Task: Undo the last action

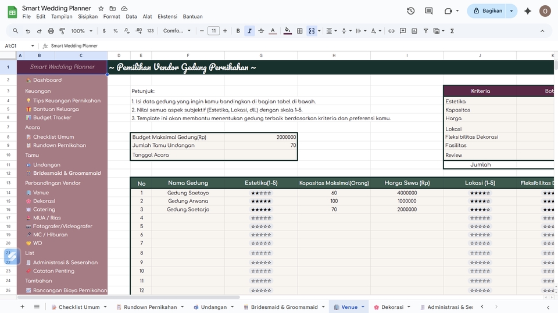Action: point(28,31)
